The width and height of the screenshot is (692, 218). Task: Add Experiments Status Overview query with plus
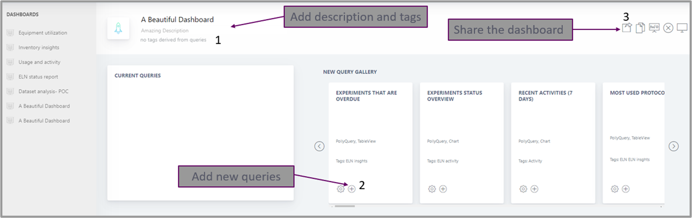[443, 189]
